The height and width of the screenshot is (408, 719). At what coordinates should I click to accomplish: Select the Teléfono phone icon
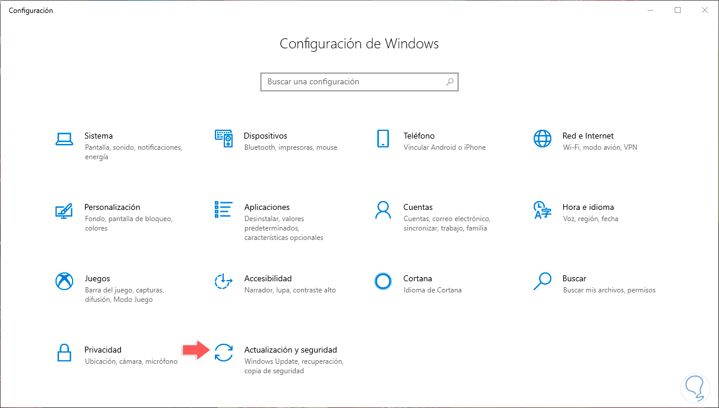383,139
